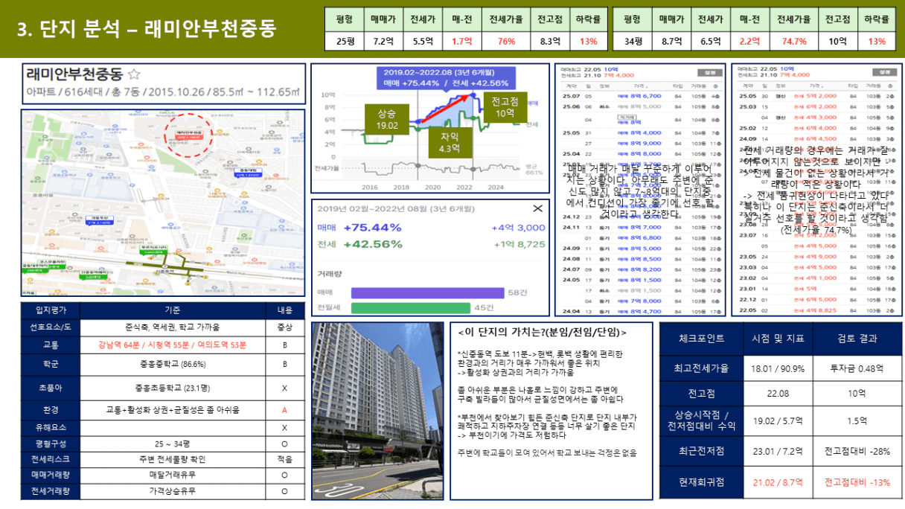Click the 25.07 매매 8억 6,700 row
905x509 pixels.
pyautogui.click(x=641, y=96)
